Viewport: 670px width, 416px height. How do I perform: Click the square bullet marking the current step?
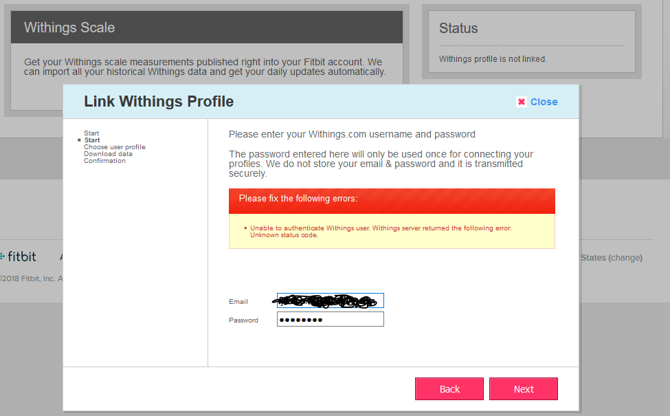80,140
